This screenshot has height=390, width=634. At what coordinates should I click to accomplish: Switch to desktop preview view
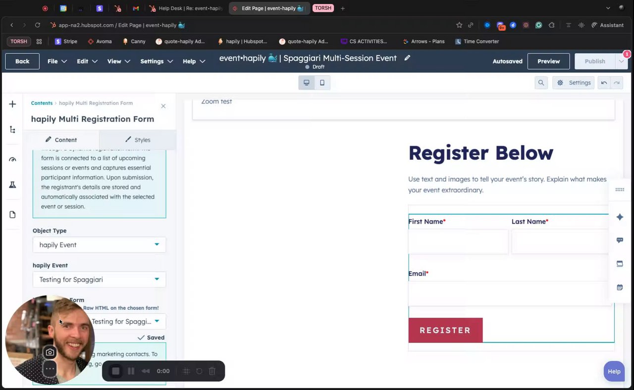pyautogui.click(x=306, y=83)
